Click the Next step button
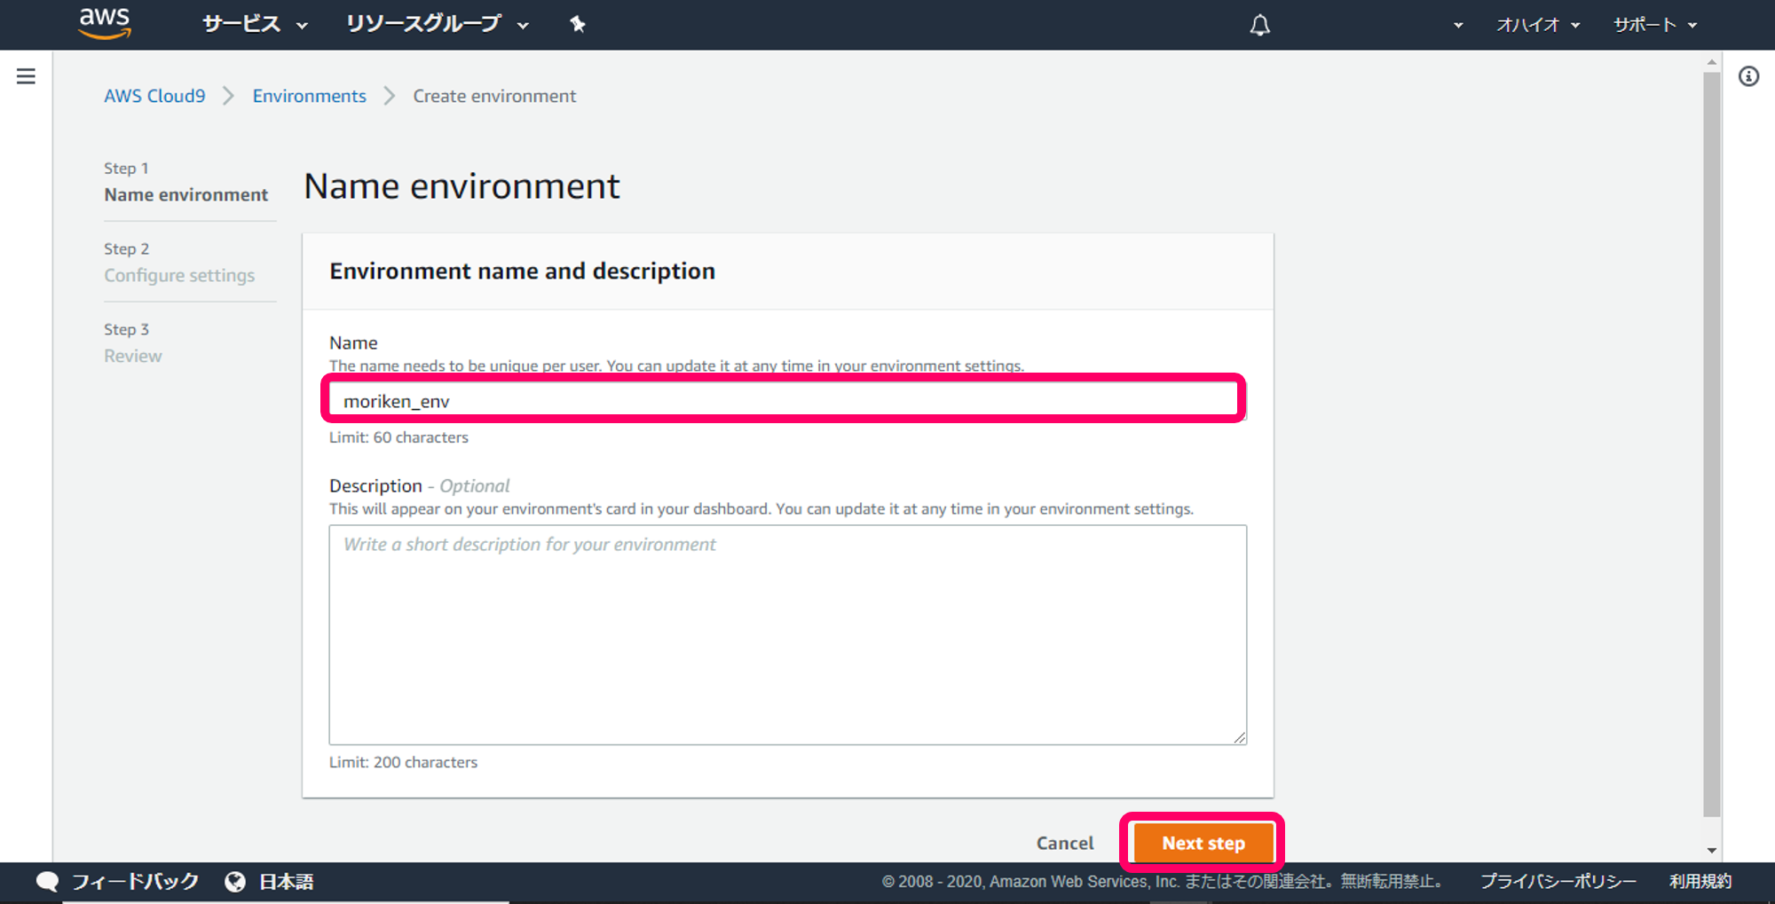The image size is (1775, 904). tap(1203, 843)
